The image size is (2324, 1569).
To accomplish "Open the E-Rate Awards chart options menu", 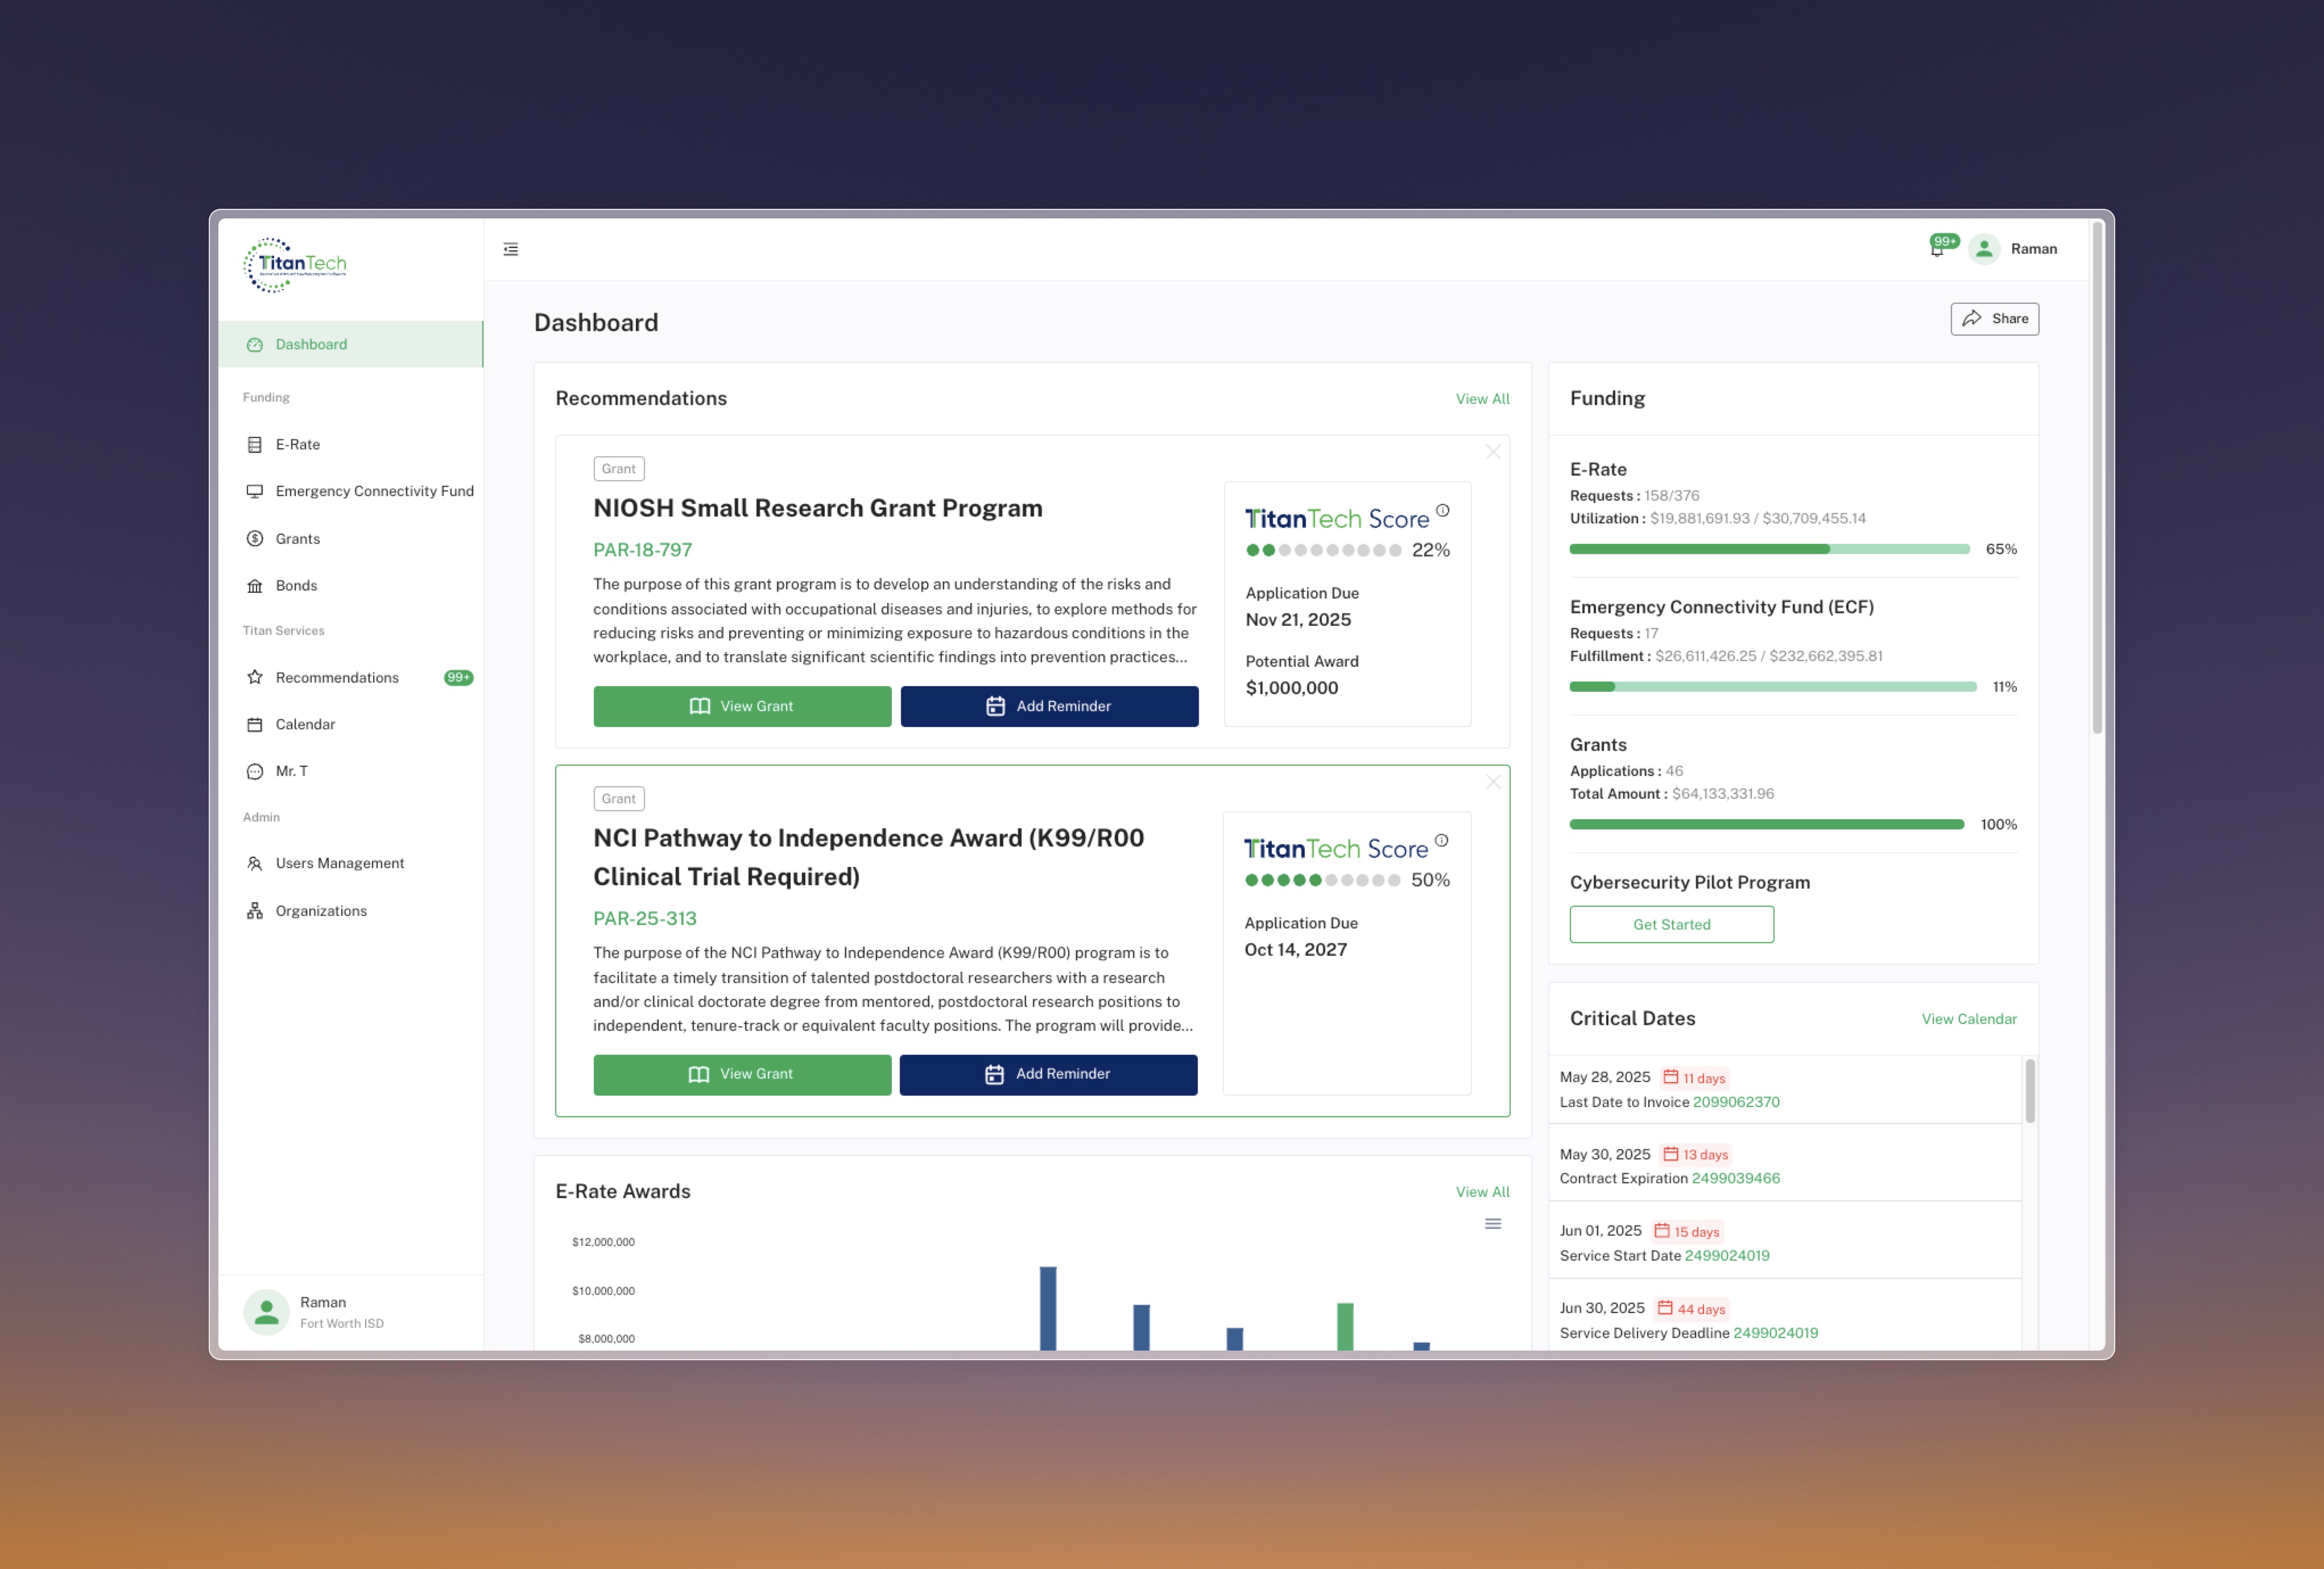I will pyautogui.click(x=1492, y=1223).
